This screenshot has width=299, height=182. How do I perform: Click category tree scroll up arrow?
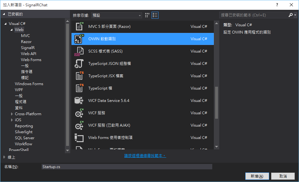[x=67, y=21]
